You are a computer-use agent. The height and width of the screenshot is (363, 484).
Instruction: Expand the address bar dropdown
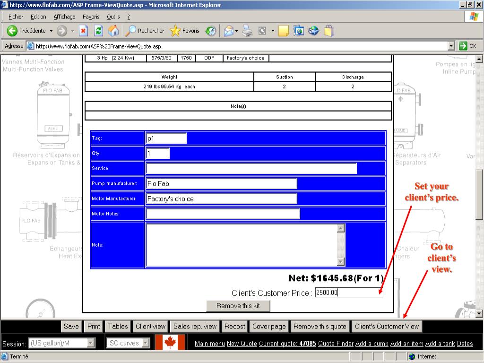point(451,46)
